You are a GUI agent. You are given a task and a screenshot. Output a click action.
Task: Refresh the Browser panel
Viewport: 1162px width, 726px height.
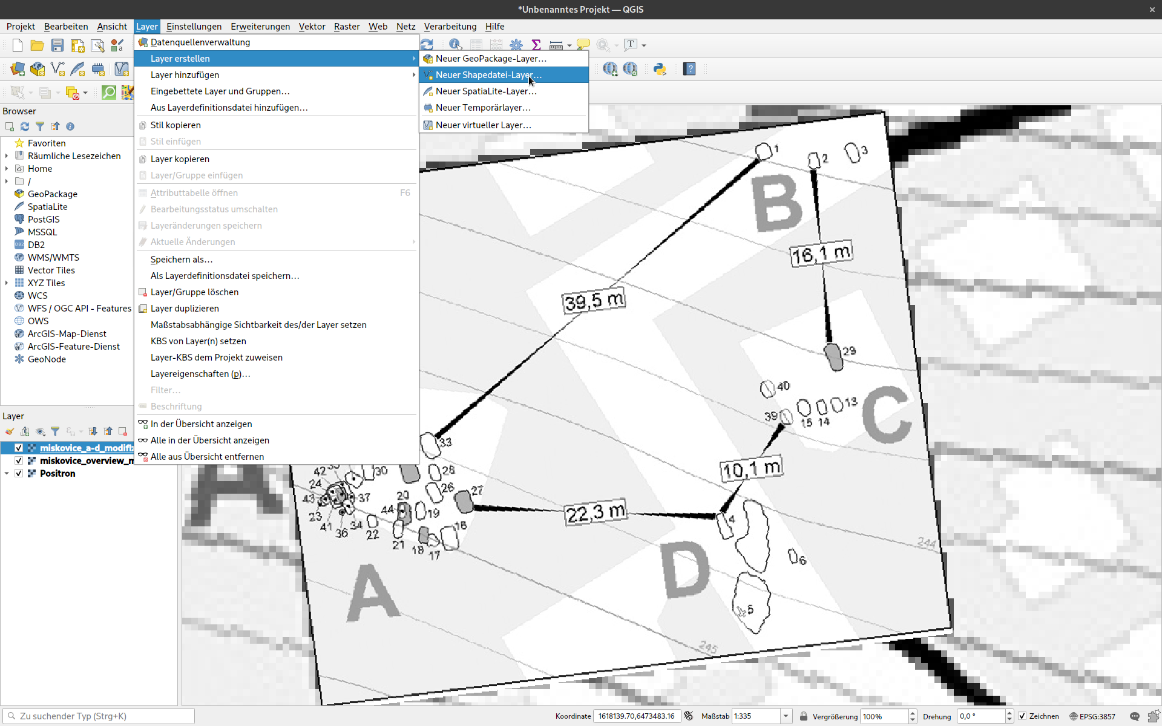tap(25, 126)
